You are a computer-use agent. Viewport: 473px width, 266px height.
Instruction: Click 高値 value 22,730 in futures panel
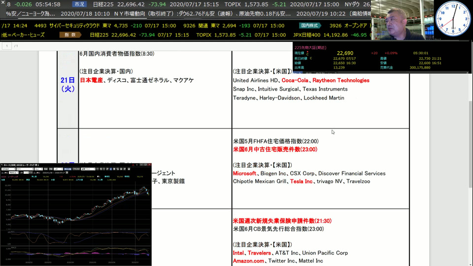tap(425, 59)
